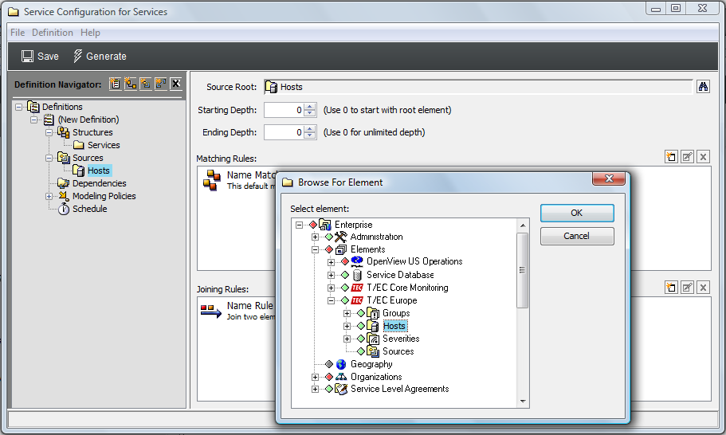The height and width of the screenshot is (435, 726).
Task: Open the Definition menu
Action: [53, 33]
